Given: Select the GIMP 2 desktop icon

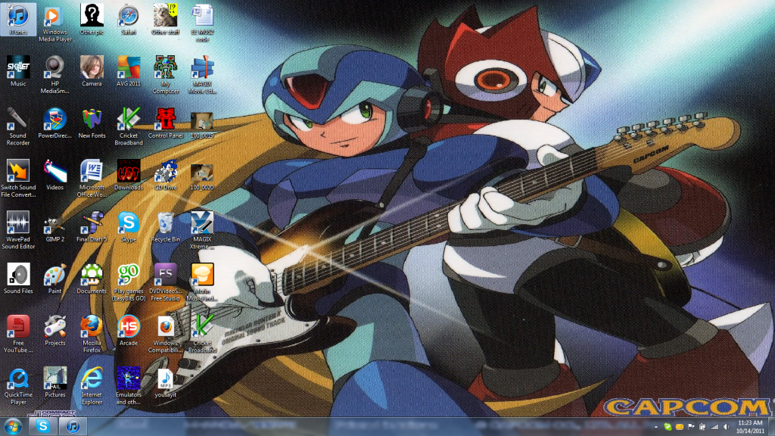Looking at the screenshot, I should point(54,223).
